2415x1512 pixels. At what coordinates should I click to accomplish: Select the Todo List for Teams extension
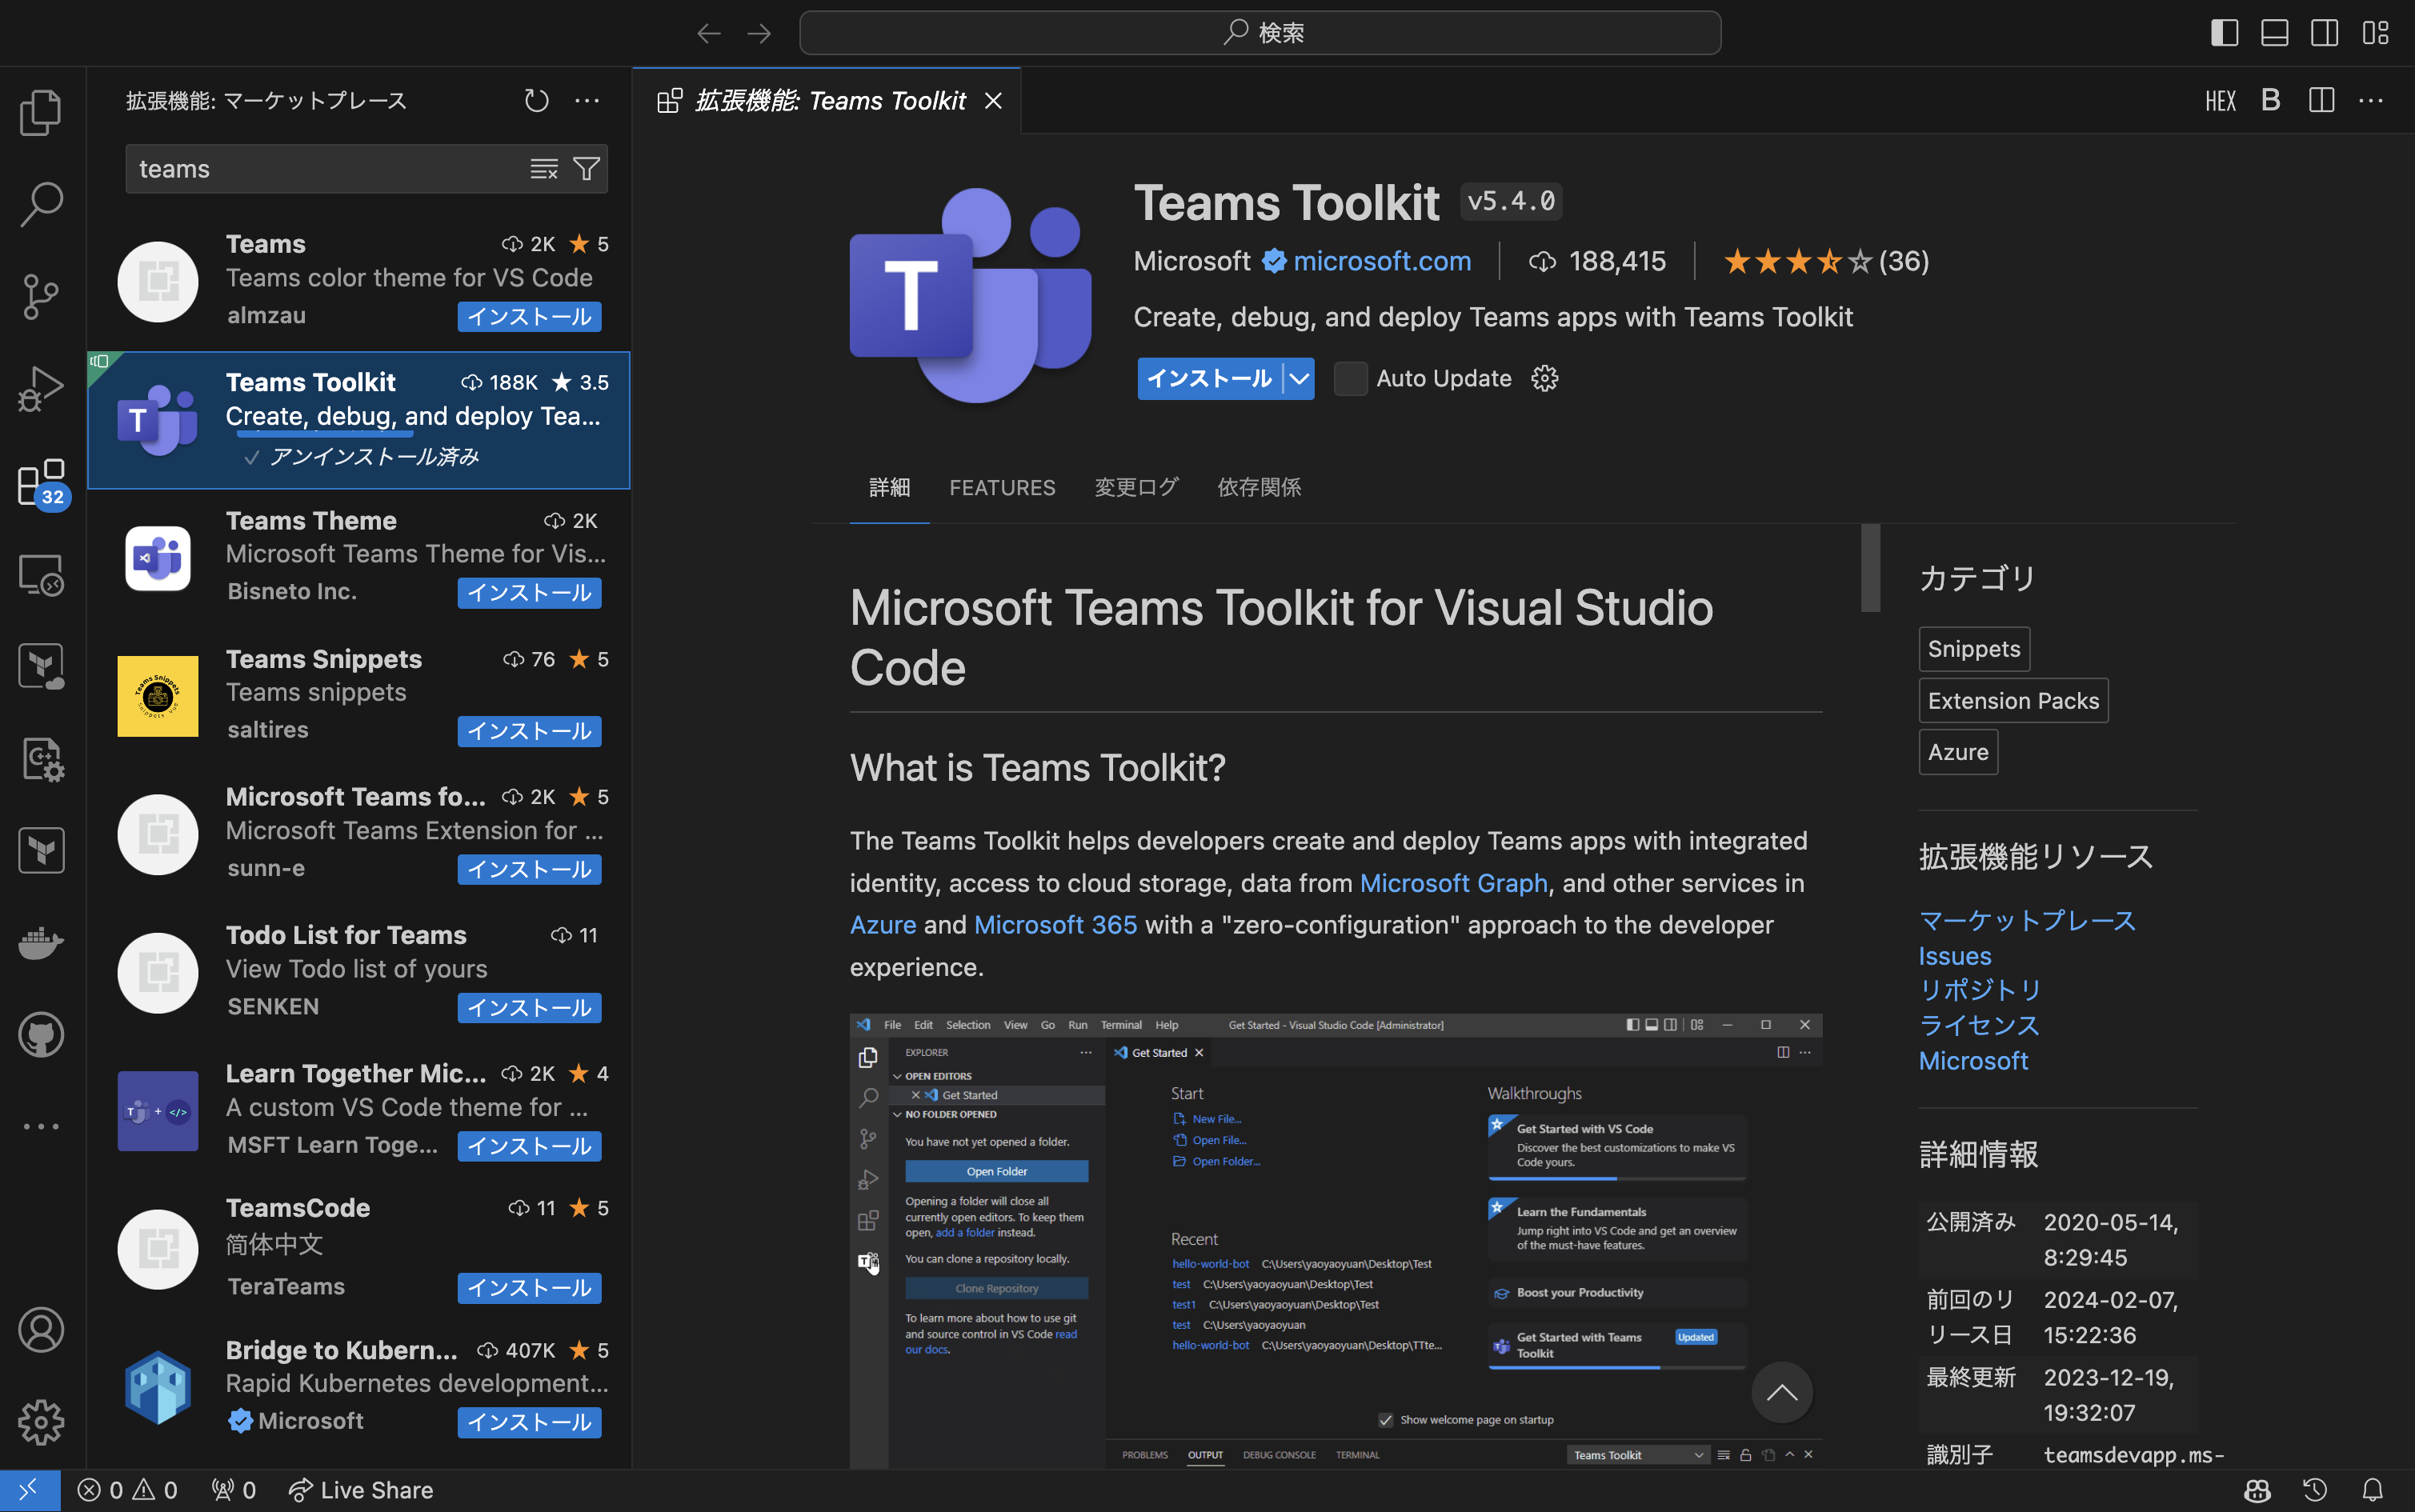[359, 972]
